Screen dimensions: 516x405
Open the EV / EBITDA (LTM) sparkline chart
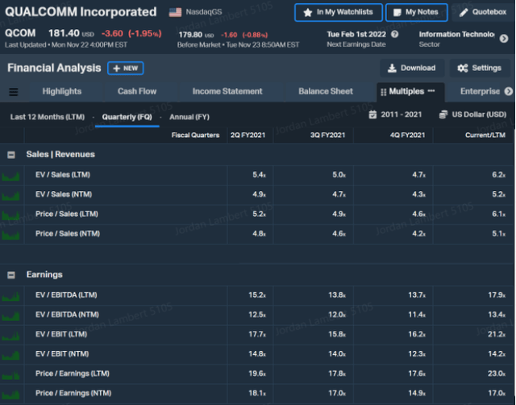pyautogui.click(x=10, y=296)
